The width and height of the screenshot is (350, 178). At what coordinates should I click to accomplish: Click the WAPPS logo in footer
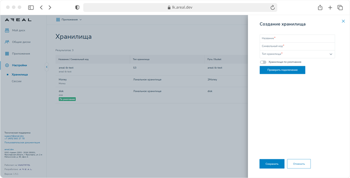coord(24,165)
